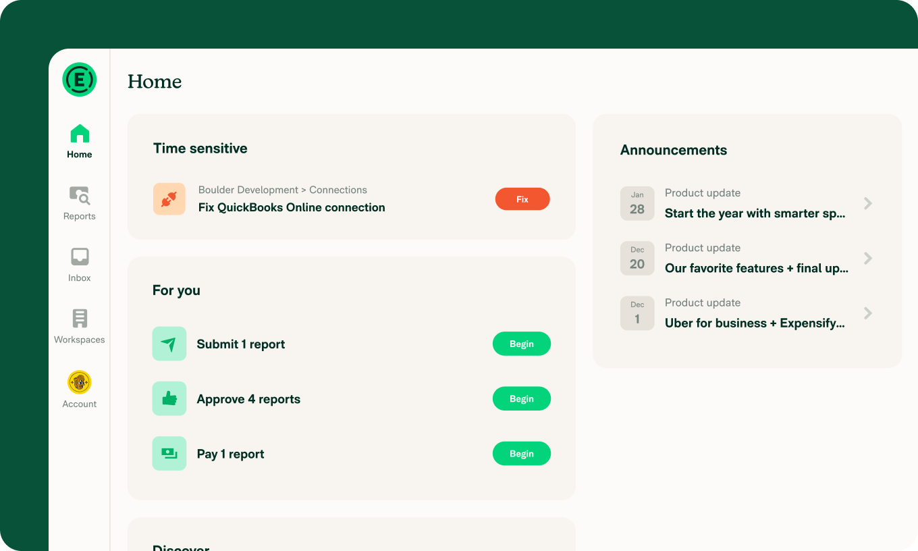Open the smarter spending product update
Image resolution: width=918 pixels, height=551 pixels.
[755, 213]
